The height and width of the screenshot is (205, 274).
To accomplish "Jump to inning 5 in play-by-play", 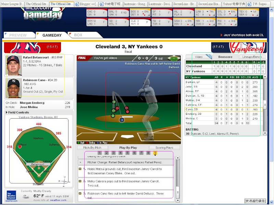I will (127, 153).
